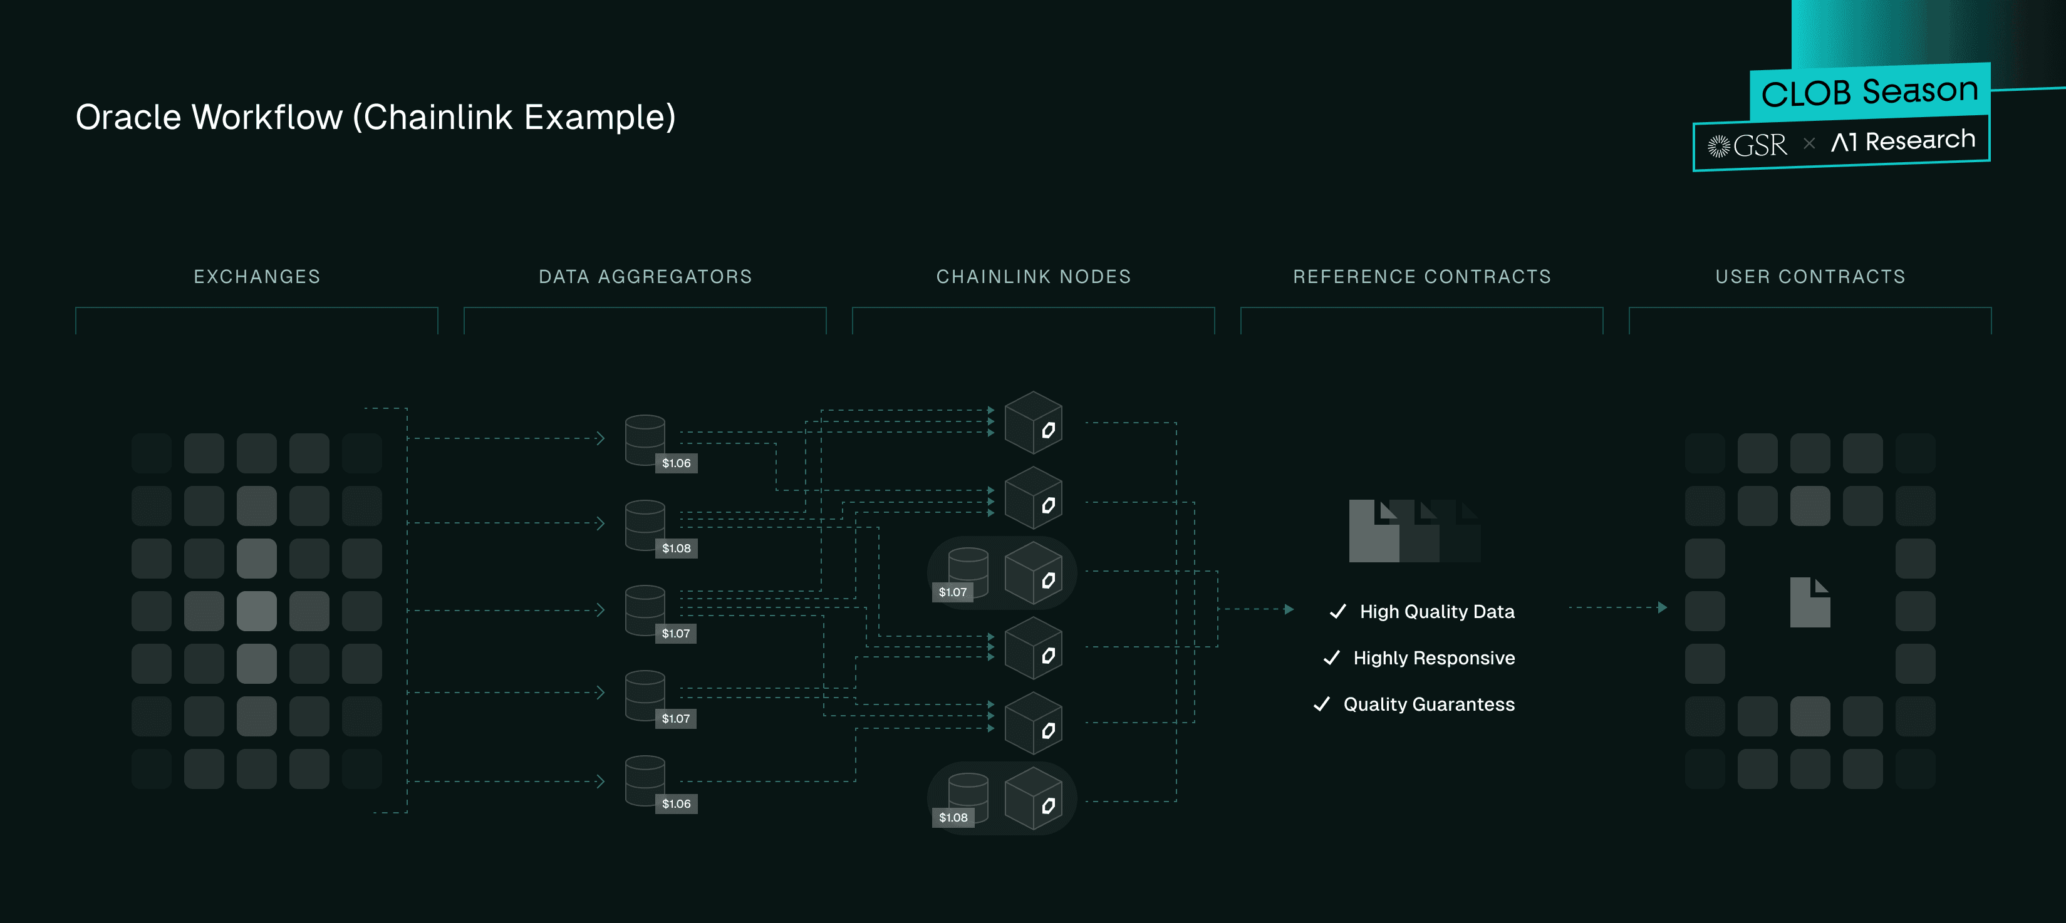
Task: Click the second Chainlink node cube from top
Action: [1034, 498]
